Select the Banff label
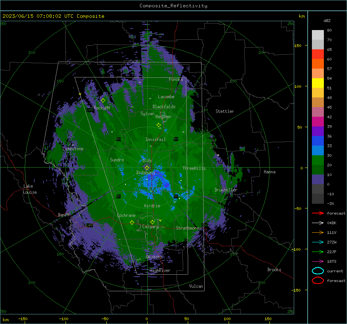The image size is (347, 324). coord(64,215)
